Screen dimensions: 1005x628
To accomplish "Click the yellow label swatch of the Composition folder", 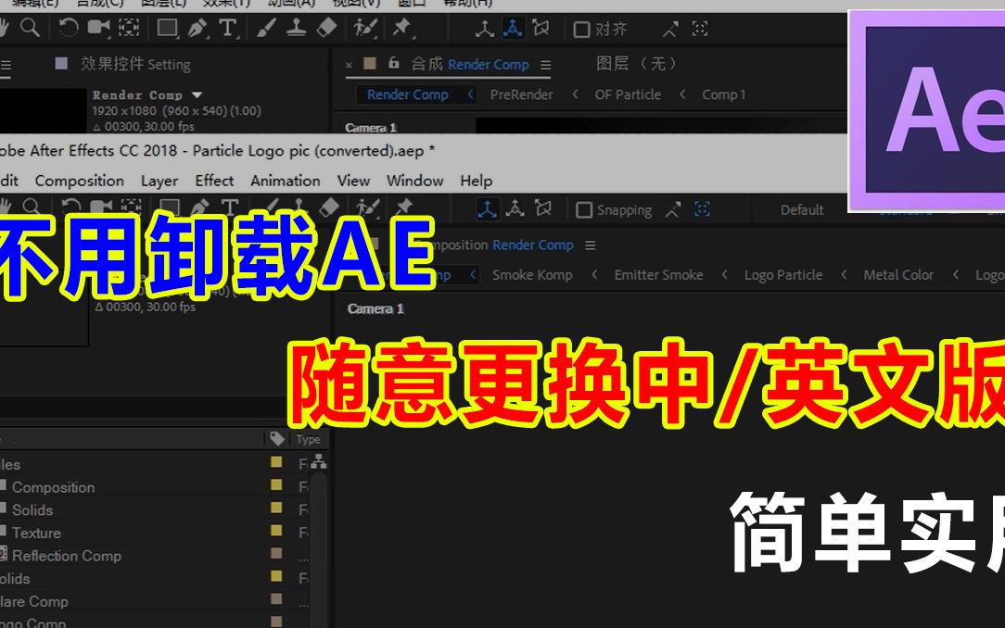I will pos(276,485).
